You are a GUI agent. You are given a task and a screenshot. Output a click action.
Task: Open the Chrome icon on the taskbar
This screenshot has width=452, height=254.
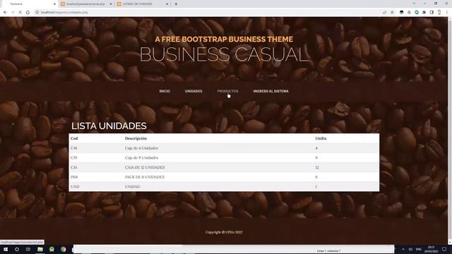coord(63,249)
